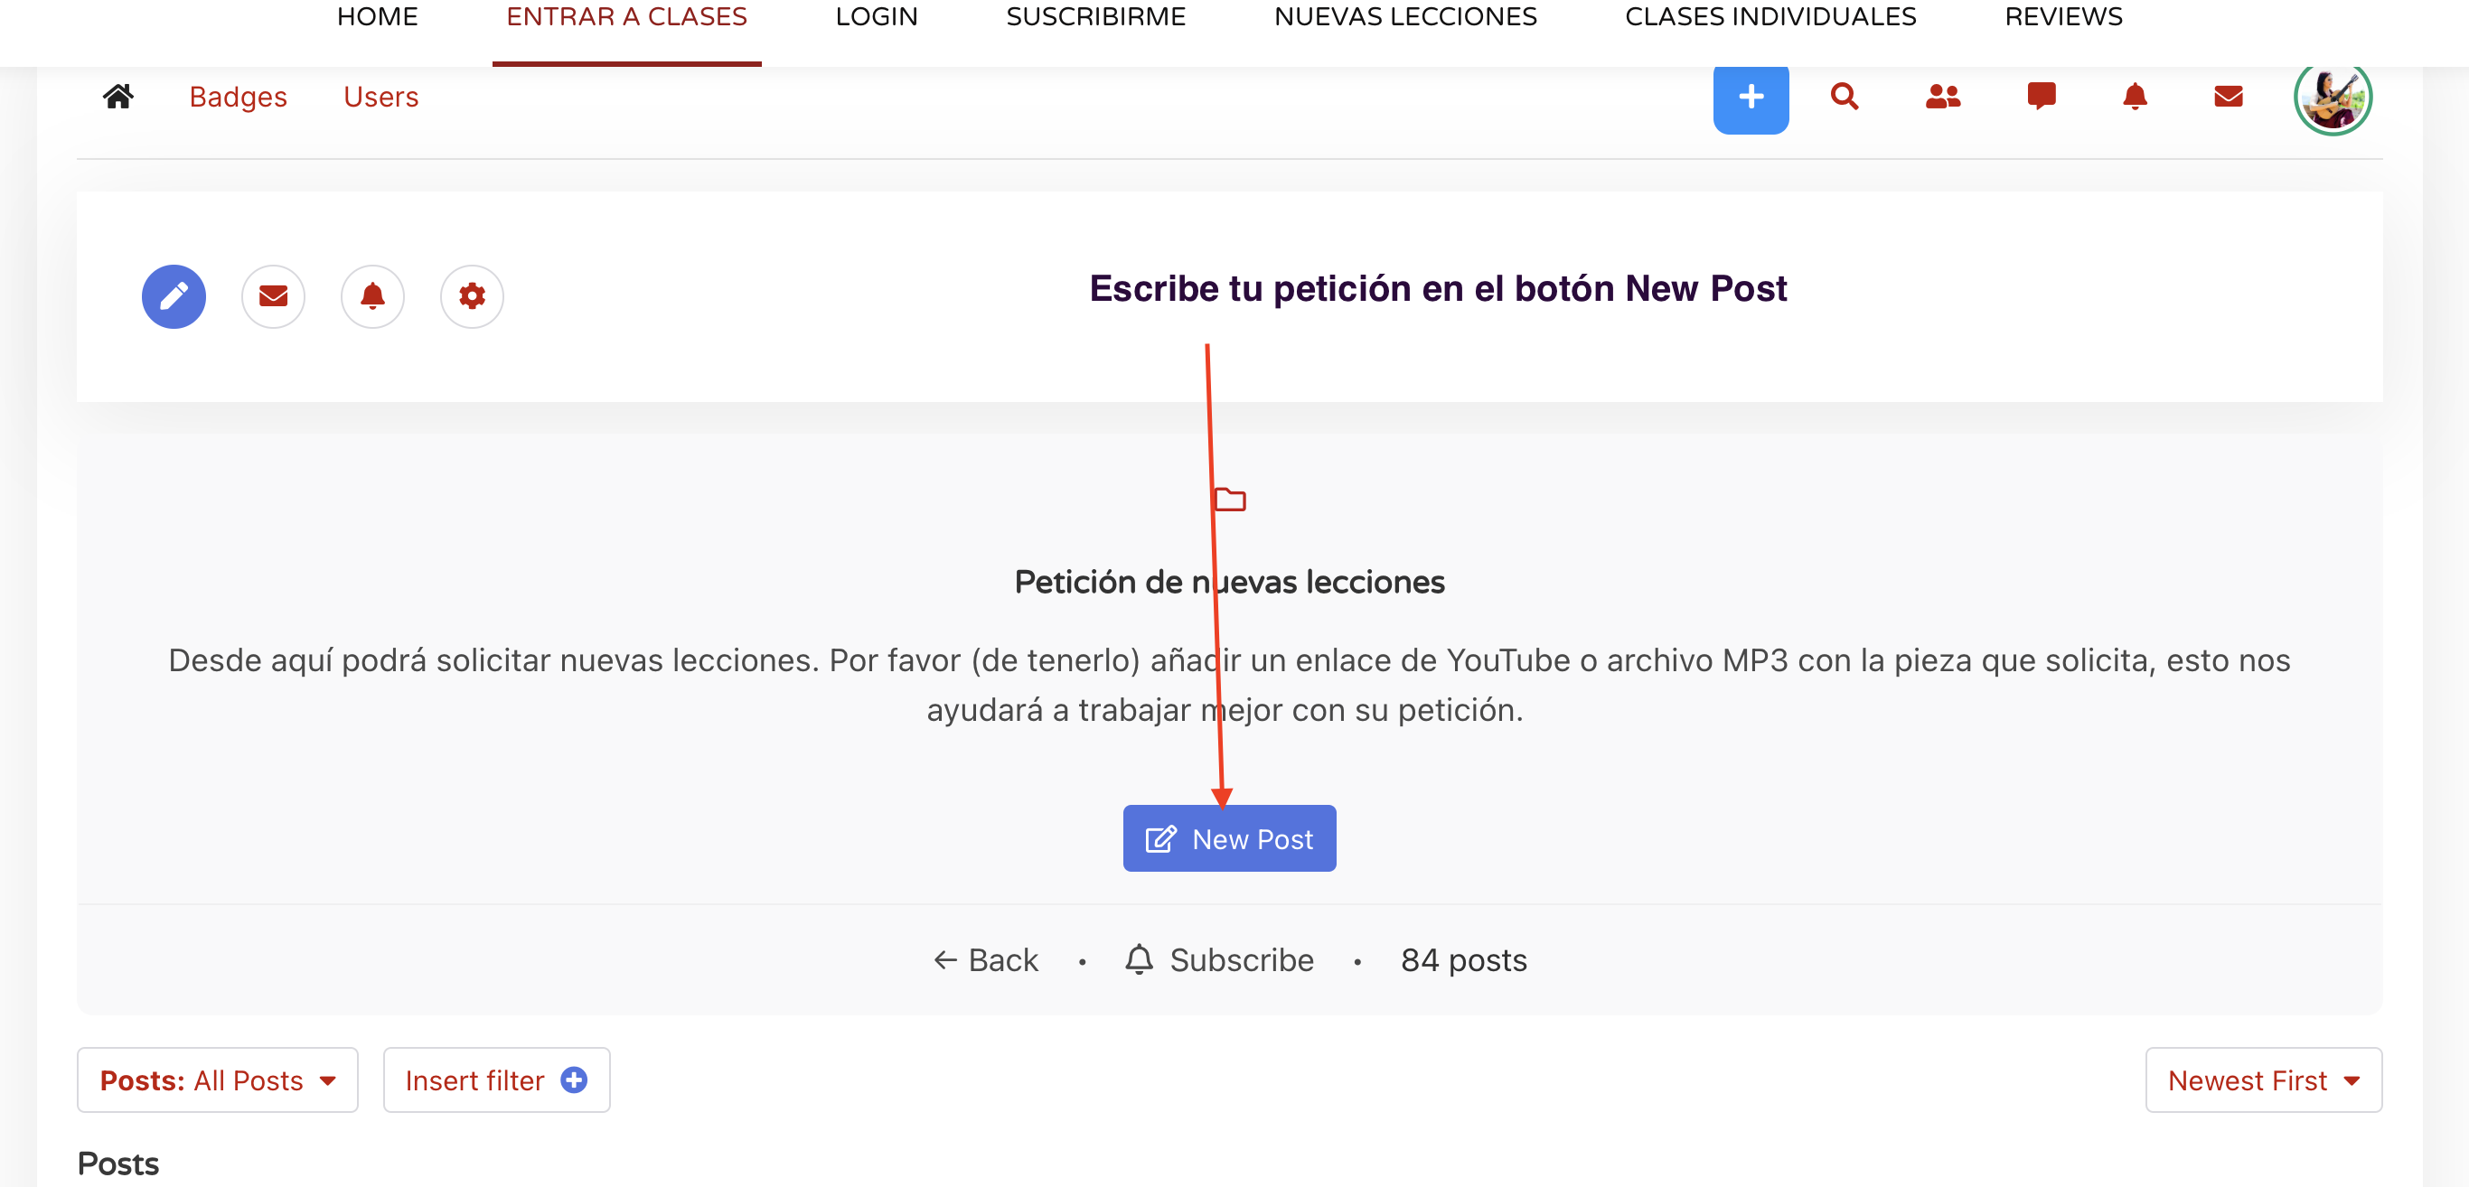This screenshot has height=1187, width=2469.
Task: Subscribe to Petición de nuevas lecciones
Action: (x=1220, y=960)
